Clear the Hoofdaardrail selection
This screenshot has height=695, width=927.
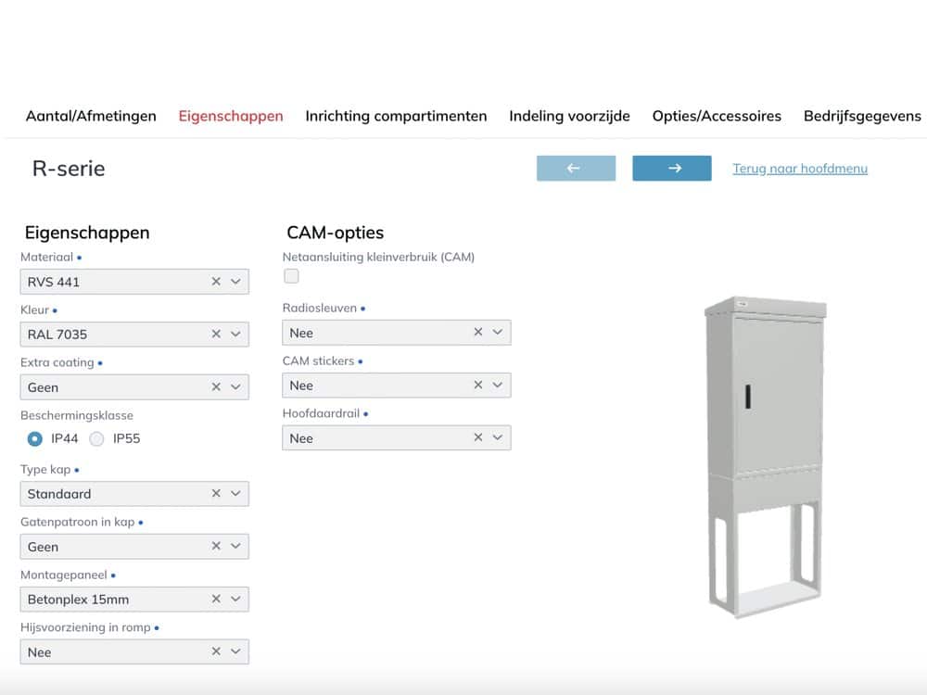(x=477, y=437)
